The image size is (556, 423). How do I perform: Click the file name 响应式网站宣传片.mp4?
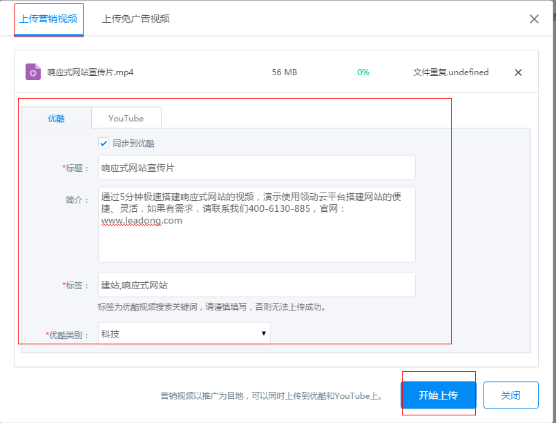93,72
